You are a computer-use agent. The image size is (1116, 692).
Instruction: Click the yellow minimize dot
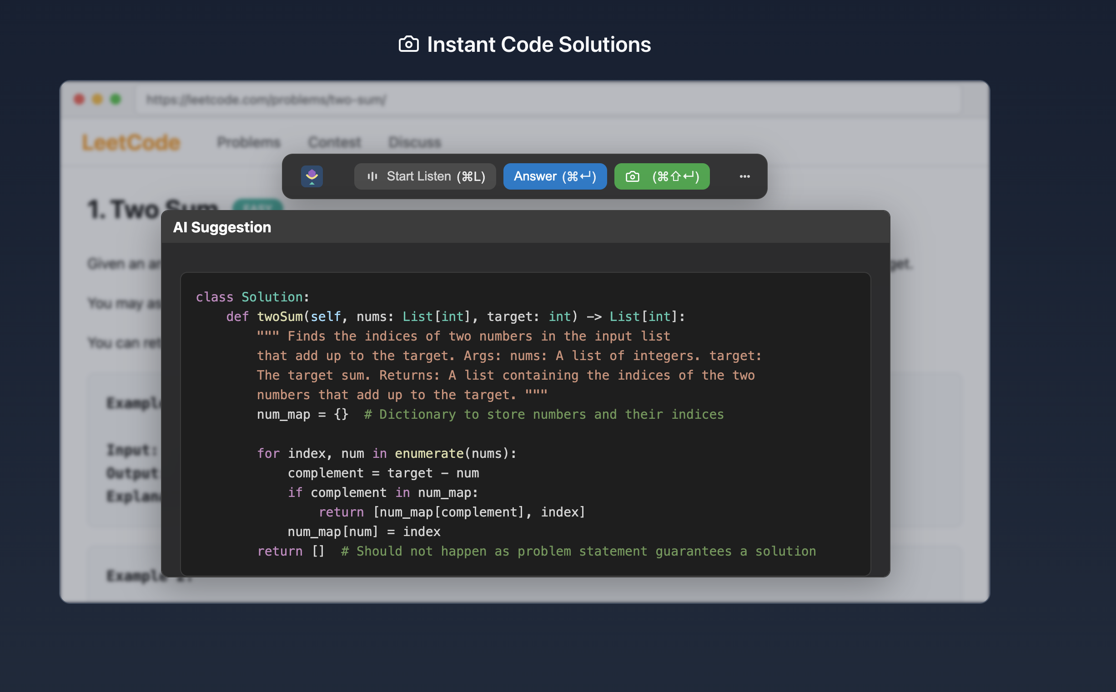[x=97, y=99]
